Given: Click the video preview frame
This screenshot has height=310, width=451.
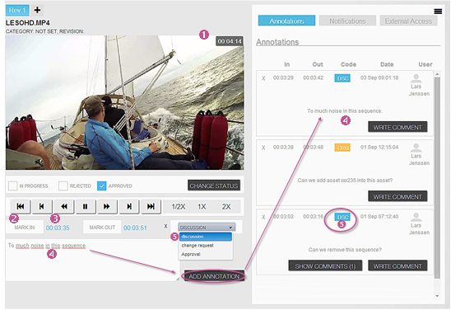Looking at the screenshot, I should tap(125, 102).
